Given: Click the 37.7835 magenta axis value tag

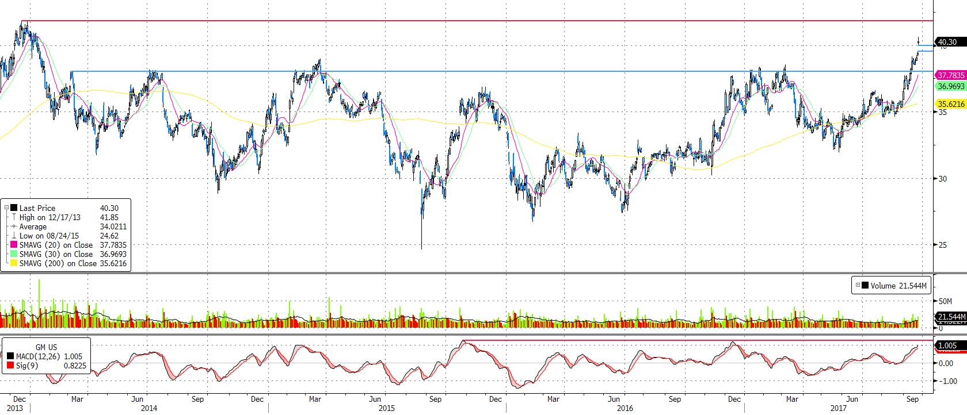Looking at the screenshot, I should 951,75.
